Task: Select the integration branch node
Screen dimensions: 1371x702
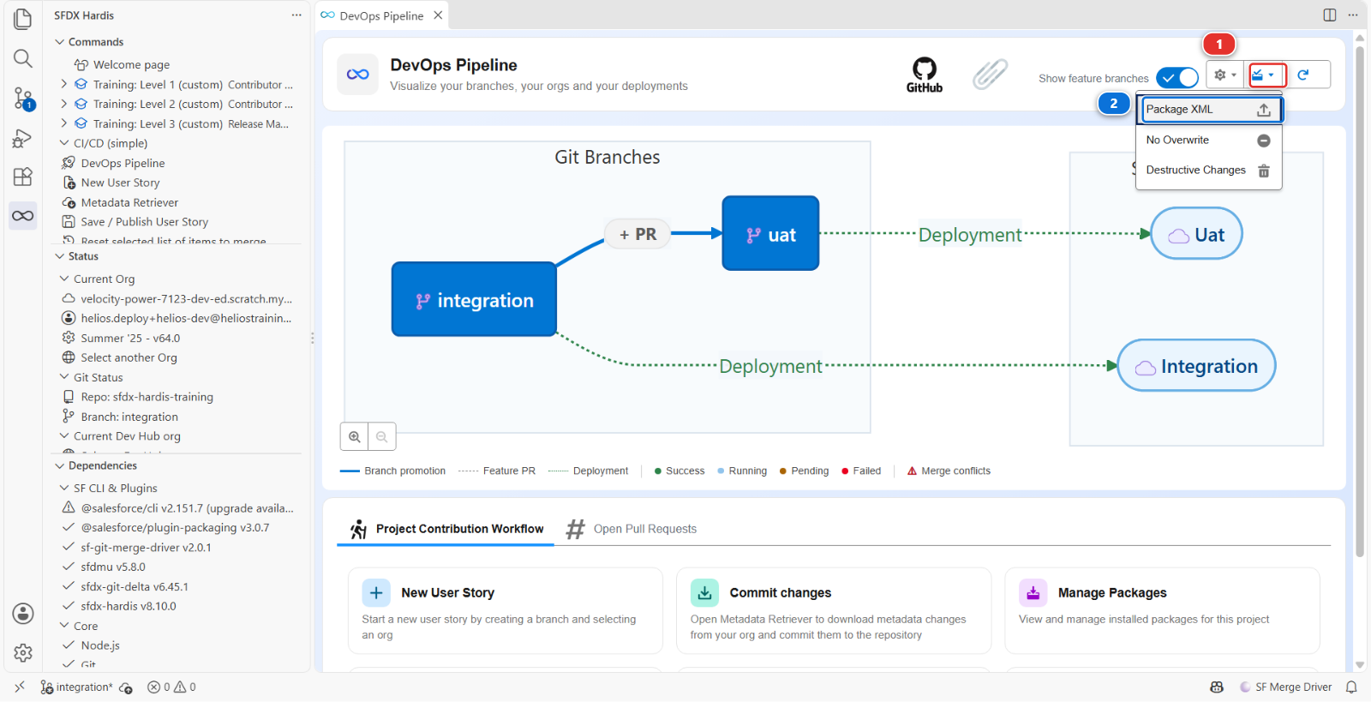Action: pyautogui.click(x=474, y=299)
